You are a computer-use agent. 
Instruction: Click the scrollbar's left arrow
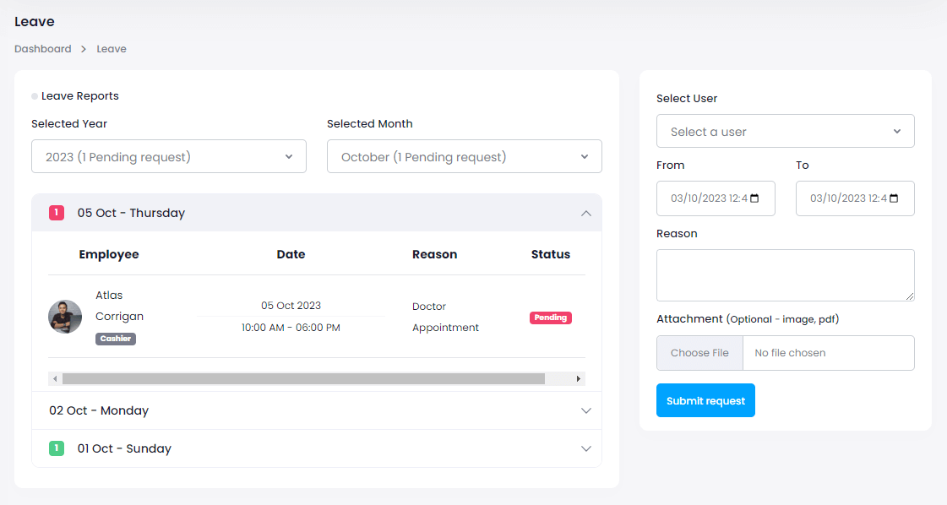pos(55,379)
